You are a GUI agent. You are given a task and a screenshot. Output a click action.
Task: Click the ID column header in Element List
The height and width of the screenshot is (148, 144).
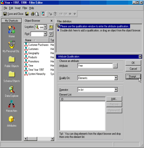(82, 99)
